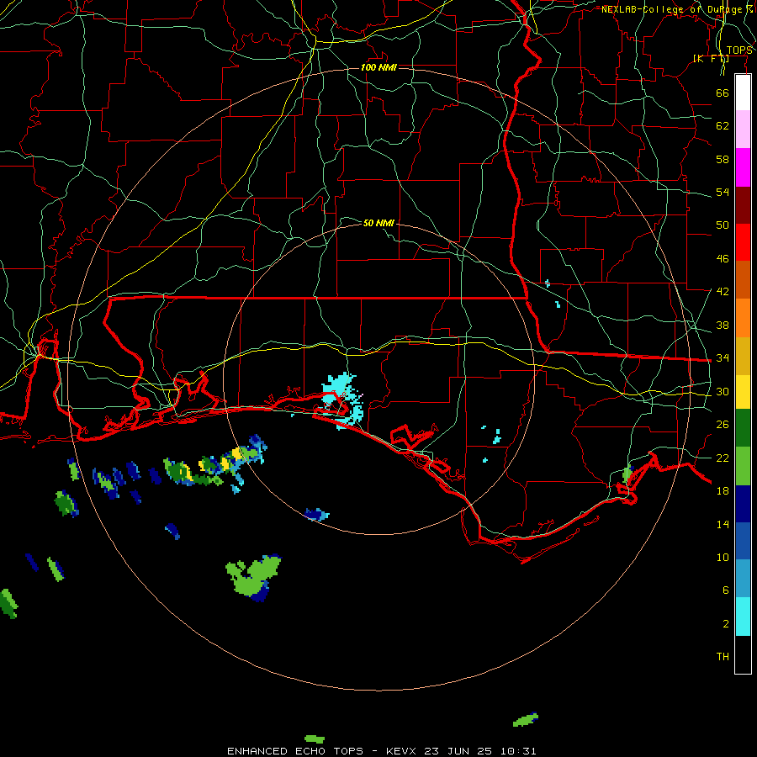Viewport: 757px width, 757px height.
Task: Select the bright red legend swatch
Action: pos(743,242)
